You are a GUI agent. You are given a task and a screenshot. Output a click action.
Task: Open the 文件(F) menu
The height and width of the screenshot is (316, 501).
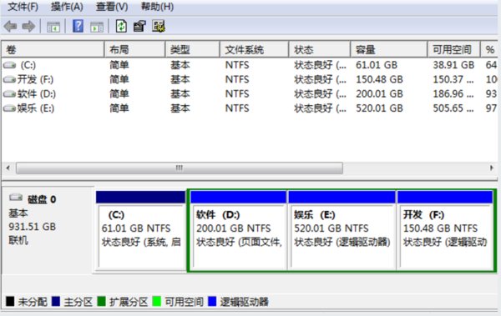click(x=23, y=7)
